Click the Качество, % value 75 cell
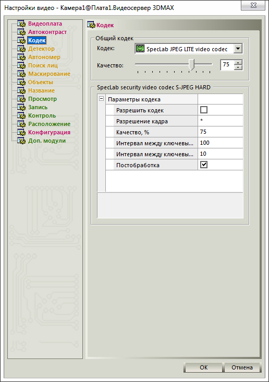269x382 pixels. (x=221, y=132)
